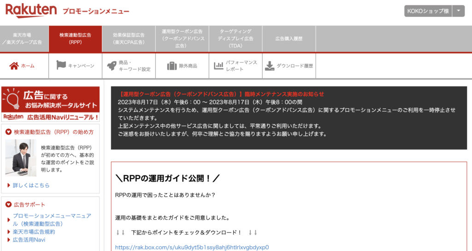Select the 検索連動型広告 (RPP) tab
The image size is (472, 251).
(x=75, y=39)
